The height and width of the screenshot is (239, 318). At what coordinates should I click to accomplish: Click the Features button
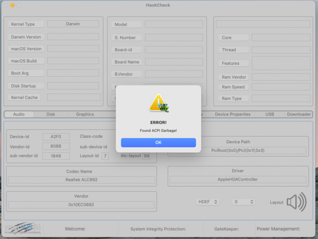tap(233, 63)
